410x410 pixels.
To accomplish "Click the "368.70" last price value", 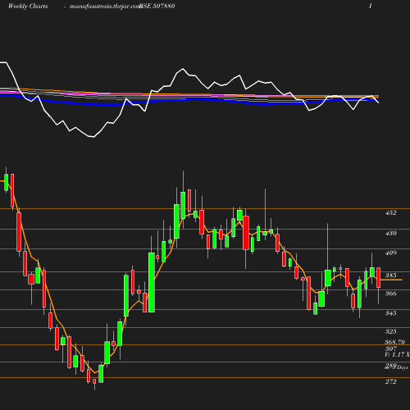I will (395, 342).
